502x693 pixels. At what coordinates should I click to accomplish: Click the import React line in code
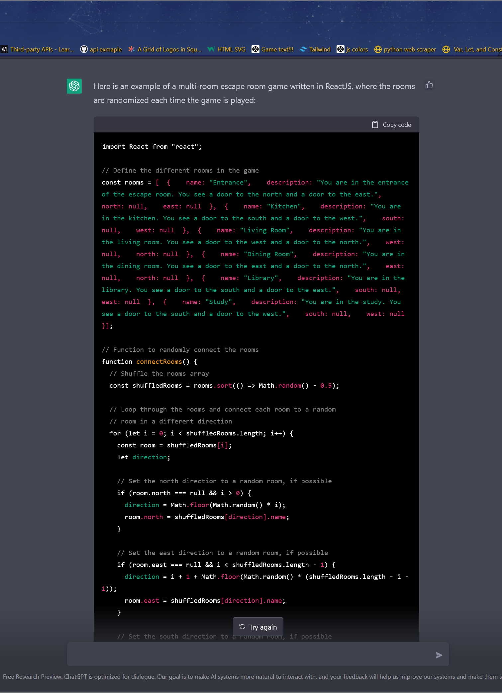(151, 147)
